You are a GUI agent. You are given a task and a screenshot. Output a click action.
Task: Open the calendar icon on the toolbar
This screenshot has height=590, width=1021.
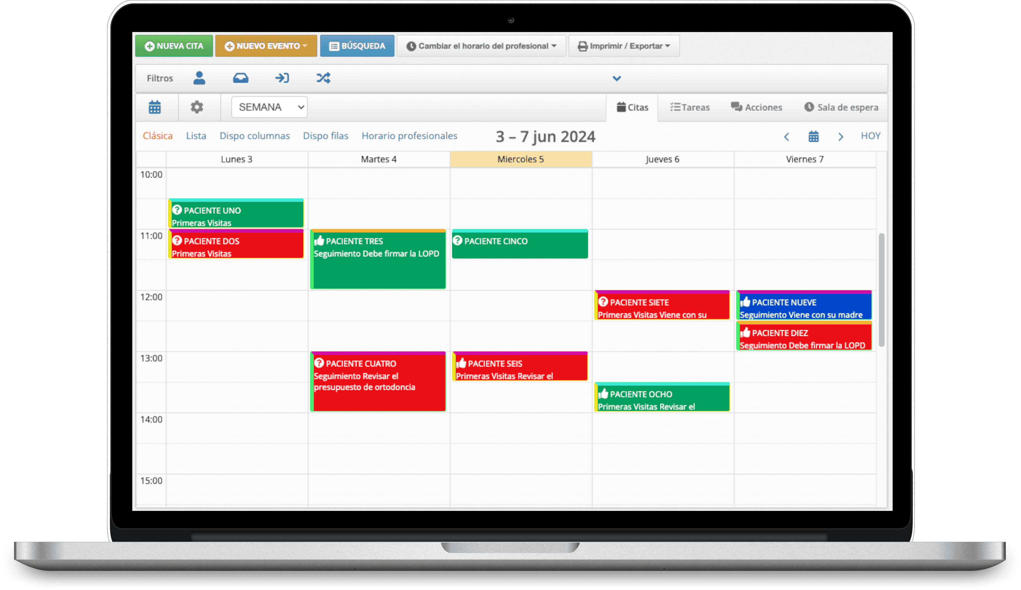coord(155,107)
